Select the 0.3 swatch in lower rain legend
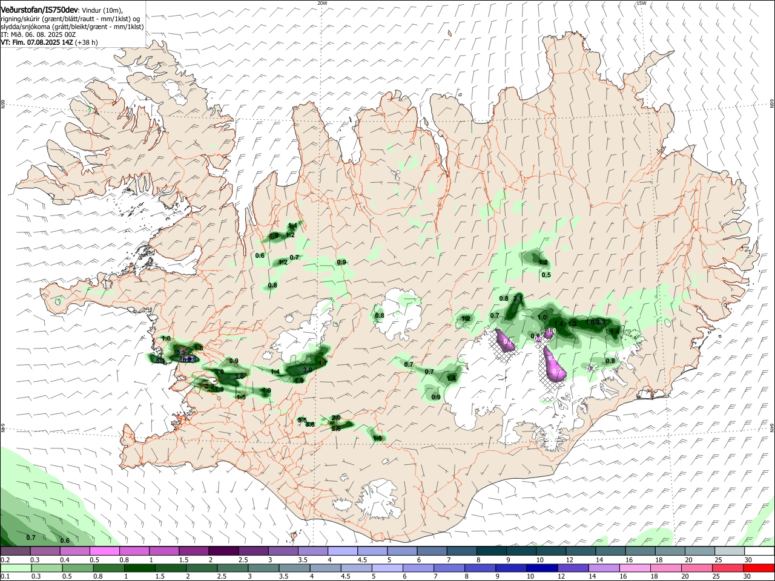The image size is (775, 581). tap(47, 568)
